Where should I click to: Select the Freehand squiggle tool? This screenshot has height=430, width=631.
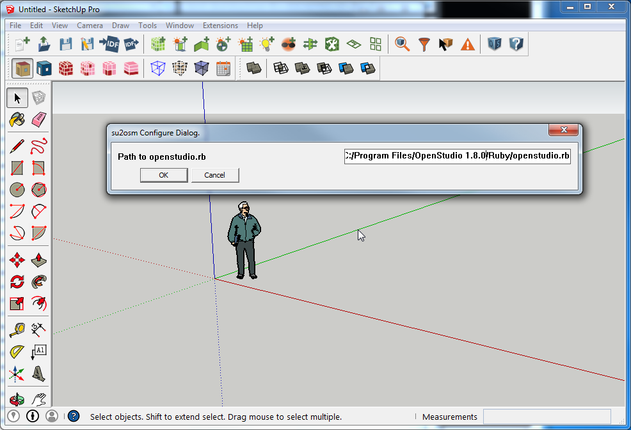tap(38, 146)
